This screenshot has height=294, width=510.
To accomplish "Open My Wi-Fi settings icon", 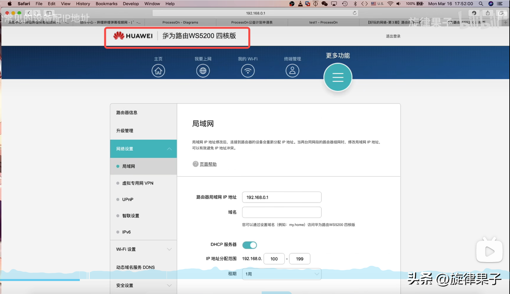I will pos(248,71).
